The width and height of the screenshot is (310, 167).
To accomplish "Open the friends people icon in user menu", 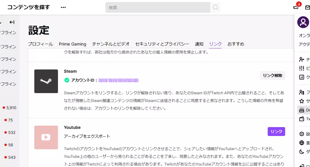I will 301,92.
